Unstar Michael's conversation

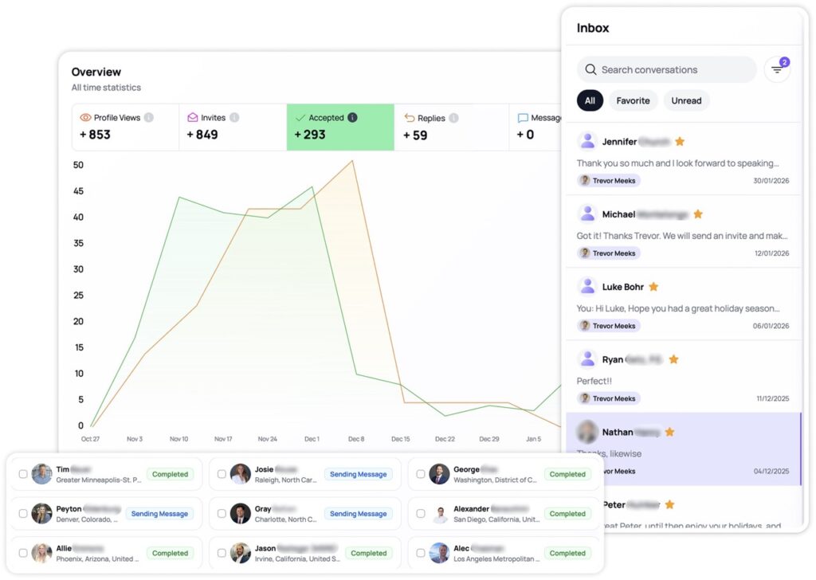tap(698, 214)
